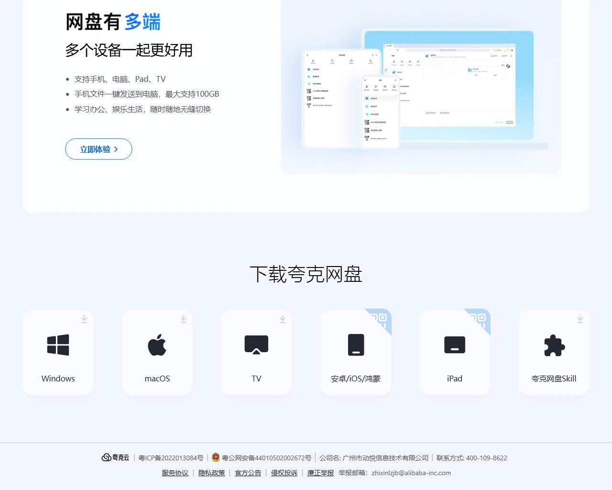The image size is (612, 490).
Task: Click the download arrow on macOS card
Action: coord(183,319)
